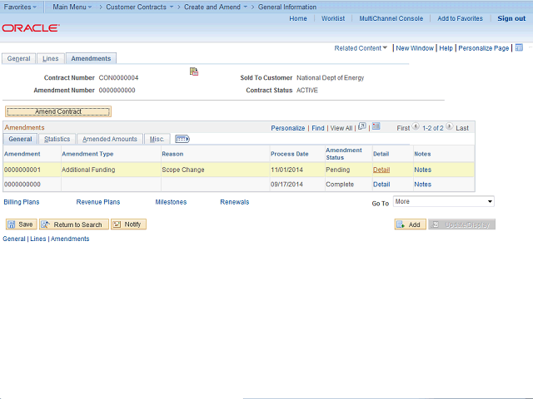Open the Misc. grid tab

click(157, 139)
